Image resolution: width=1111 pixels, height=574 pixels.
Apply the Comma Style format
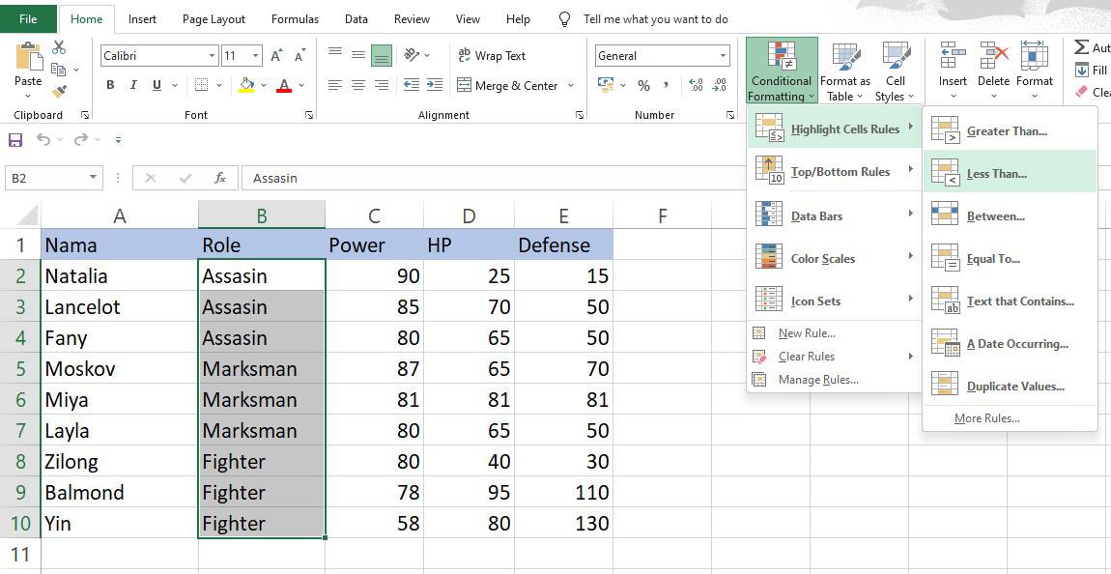tap(666, 85)
